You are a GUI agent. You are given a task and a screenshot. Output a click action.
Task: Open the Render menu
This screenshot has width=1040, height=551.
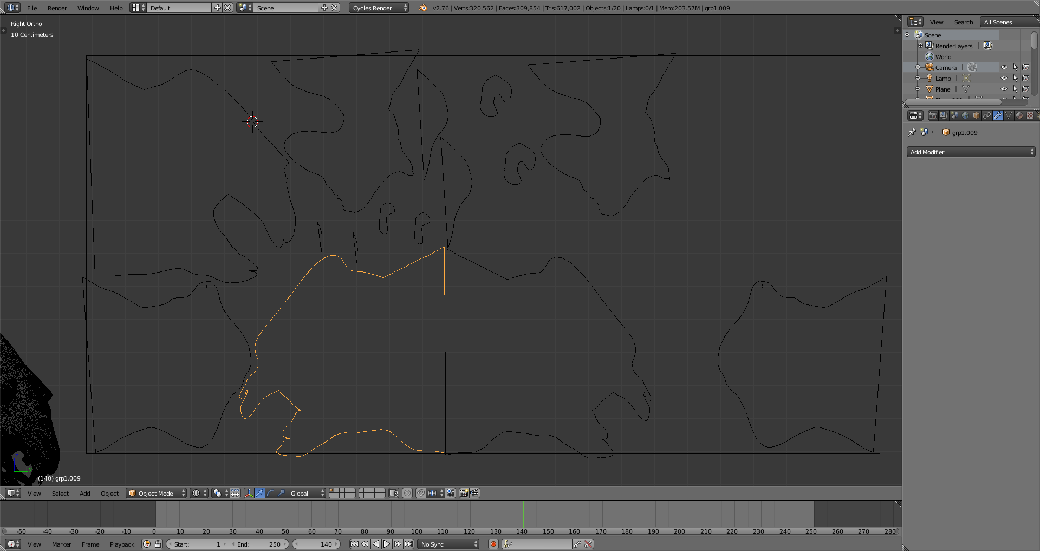[57, 8]
